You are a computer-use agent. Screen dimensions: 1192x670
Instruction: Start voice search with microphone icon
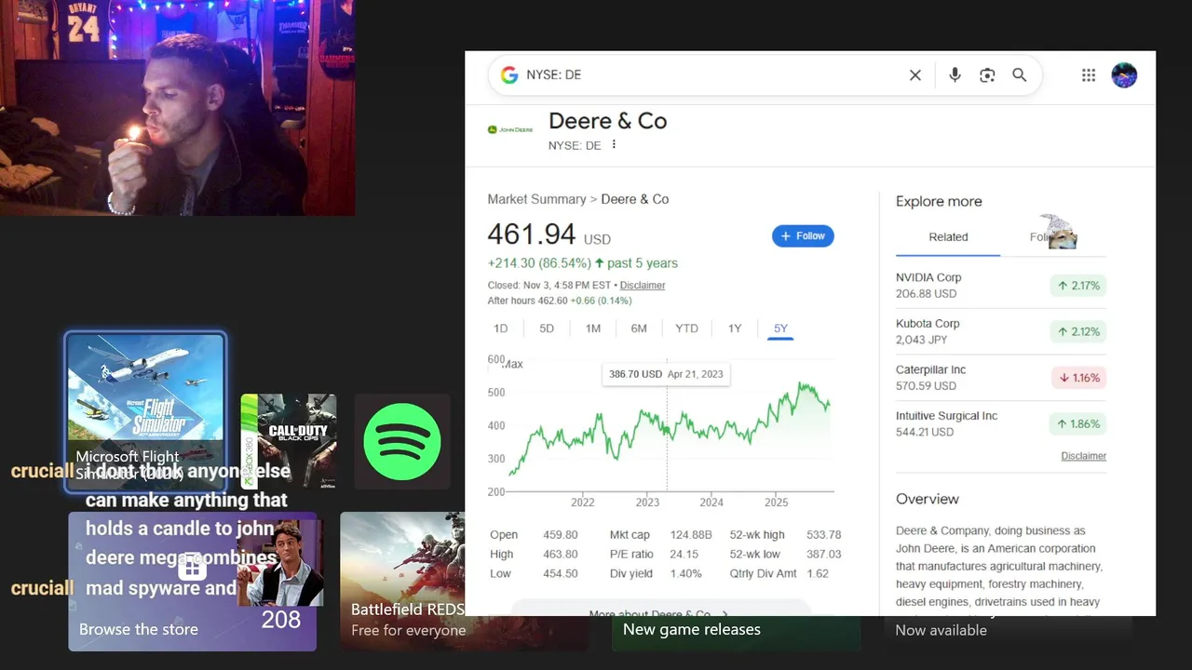[x=955, y=75]
